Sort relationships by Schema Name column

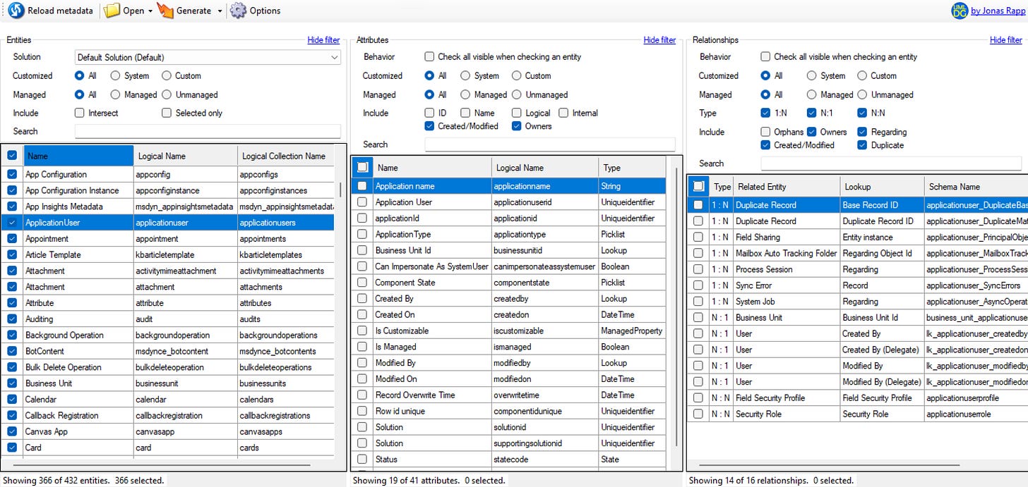976,187
